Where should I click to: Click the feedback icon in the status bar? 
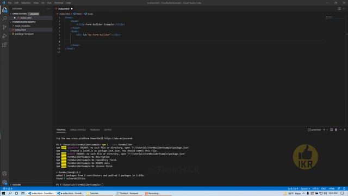pos(339,189)
